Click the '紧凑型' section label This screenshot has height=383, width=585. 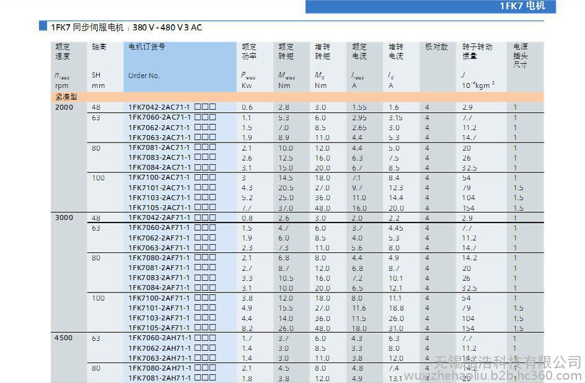point(66,97)
